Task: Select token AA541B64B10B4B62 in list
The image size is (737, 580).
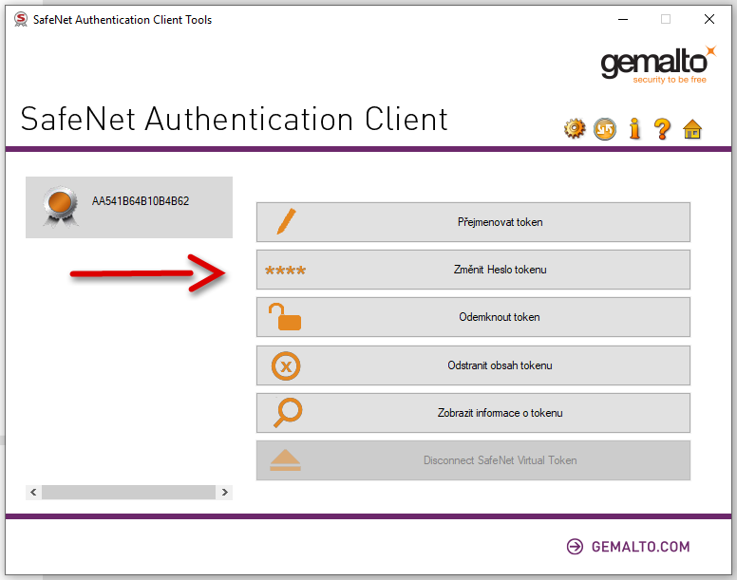Action: click(129, 207)
